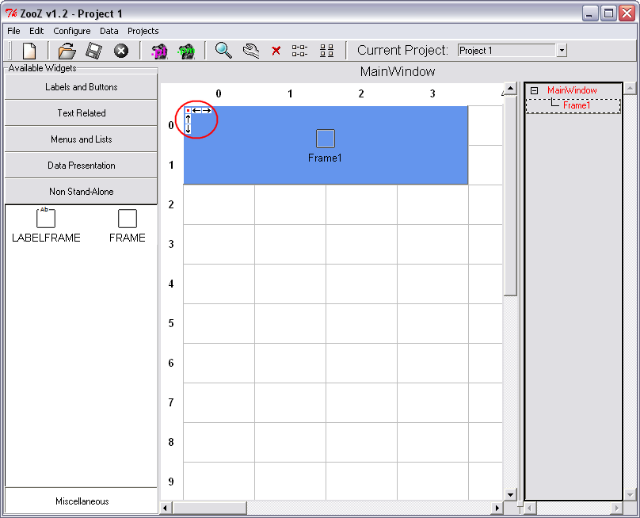
Task: Open the Miscellaneous widget group
Action: point(82,501)
